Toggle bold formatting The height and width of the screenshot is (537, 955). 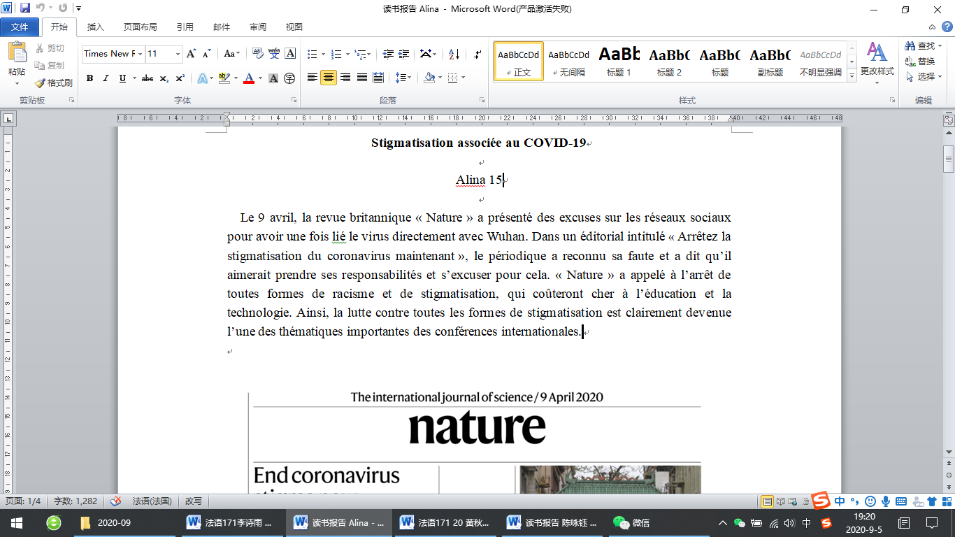89,78
